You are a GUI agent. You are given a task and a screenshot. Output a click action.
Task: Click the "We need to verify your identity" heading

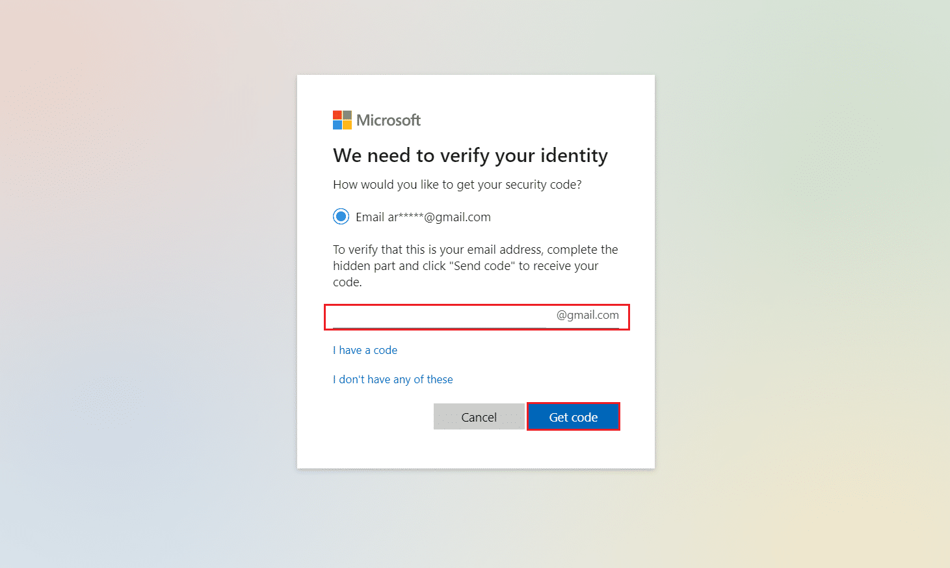click(x=470, y=156)
